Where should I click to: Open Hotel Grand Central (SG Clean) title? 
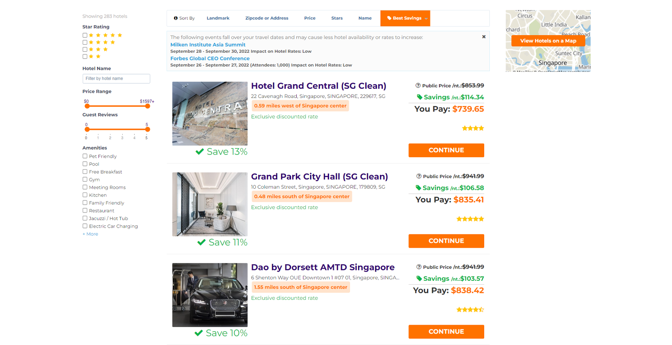tap(319, 86)
